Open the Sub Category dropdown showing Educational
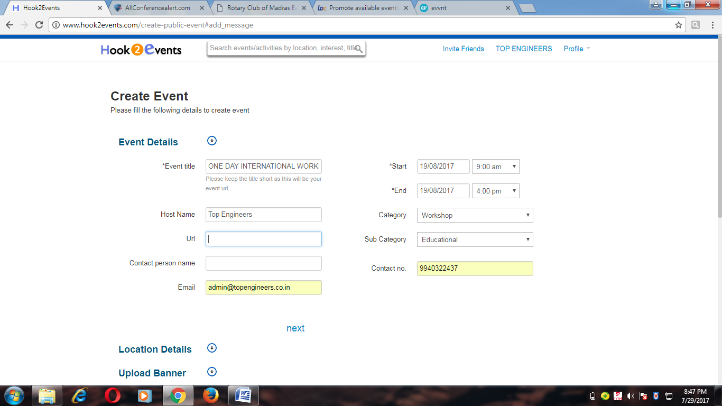 tap(475, 239)
